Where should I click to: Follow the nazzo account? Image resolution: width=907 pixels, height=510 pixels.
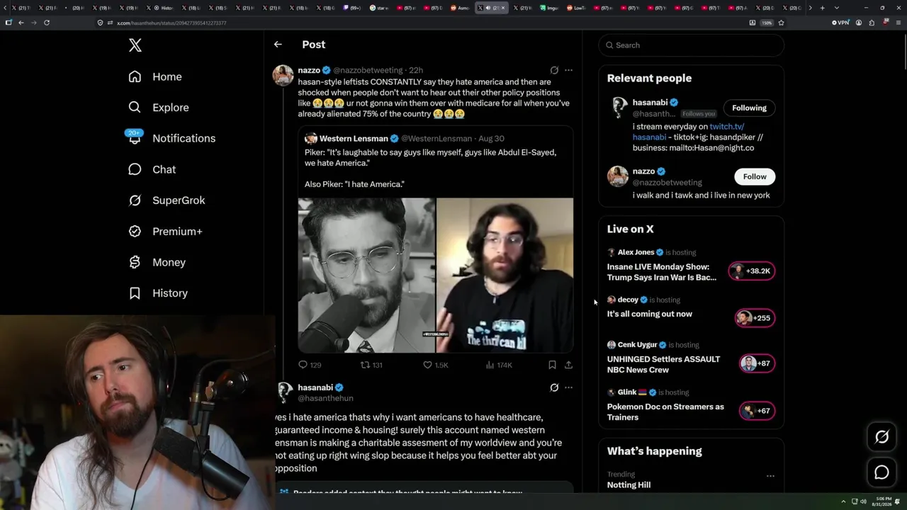755,176
